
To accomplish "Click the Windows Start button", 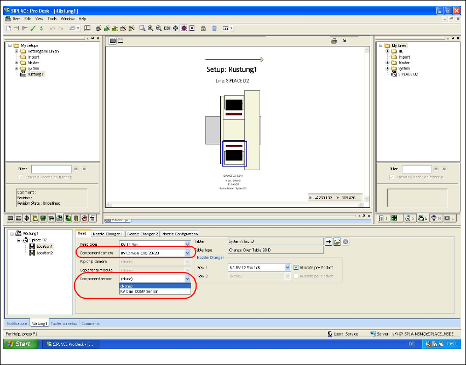I will 19,344.
